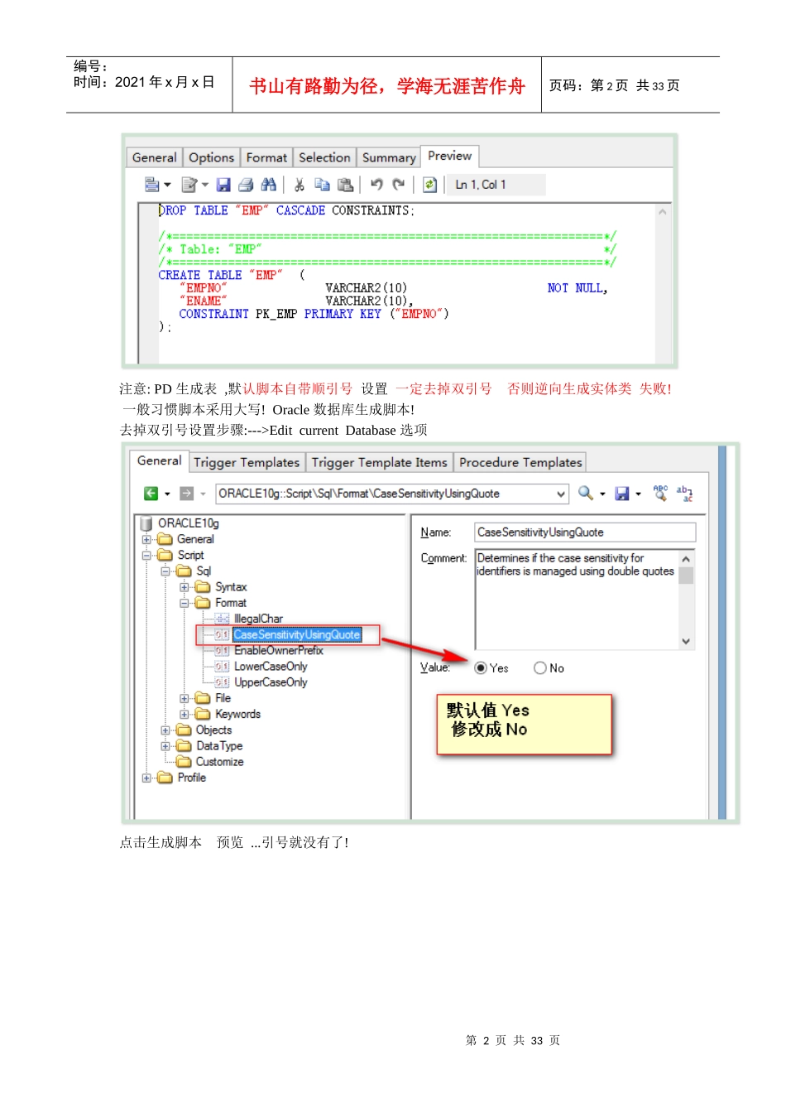Switch to the Format tab
Screen dimensions: 786x1113
[x=266, y=157]
